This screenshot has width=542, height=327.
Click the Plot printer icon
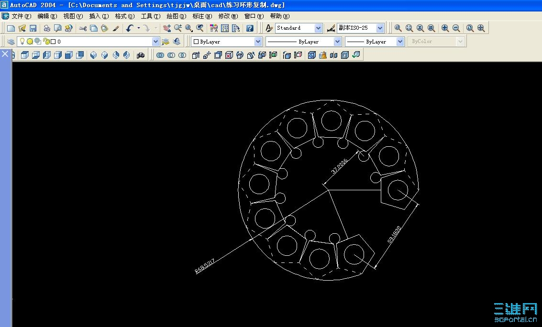(47, 28)
